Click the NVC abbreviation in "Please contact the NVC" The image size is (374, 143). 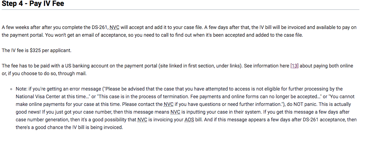[168, 104]
